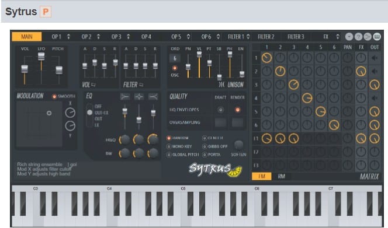Select the EQ peaking band icon

pos(139,97)
